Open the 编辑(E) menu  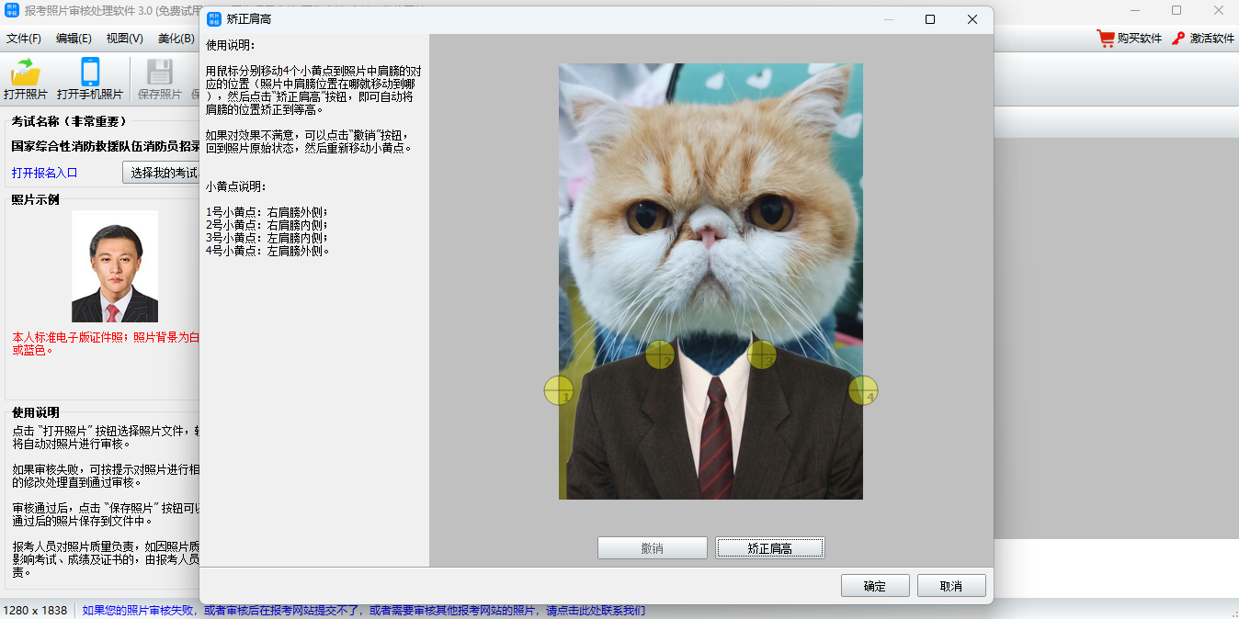point(74,39)
